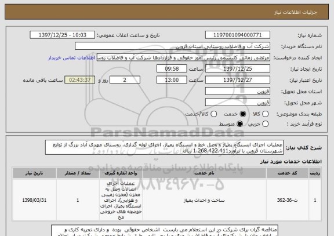This screenshot has width=334, height=236.
Task: Open the اطلاعات تماس خریدار link
Action: click(71, 58)
